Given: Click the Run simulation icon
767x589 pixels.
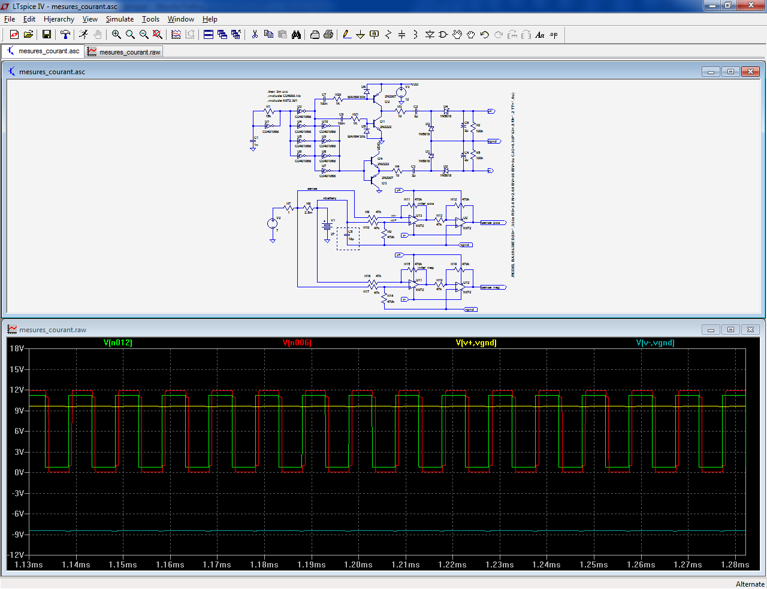Looking at the screenshot, I should pyautogui.click(x=83, y=35).
